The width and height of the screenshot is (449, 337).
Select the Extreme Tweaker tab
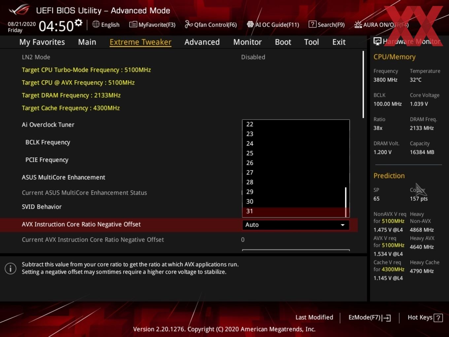coord(140,42)
